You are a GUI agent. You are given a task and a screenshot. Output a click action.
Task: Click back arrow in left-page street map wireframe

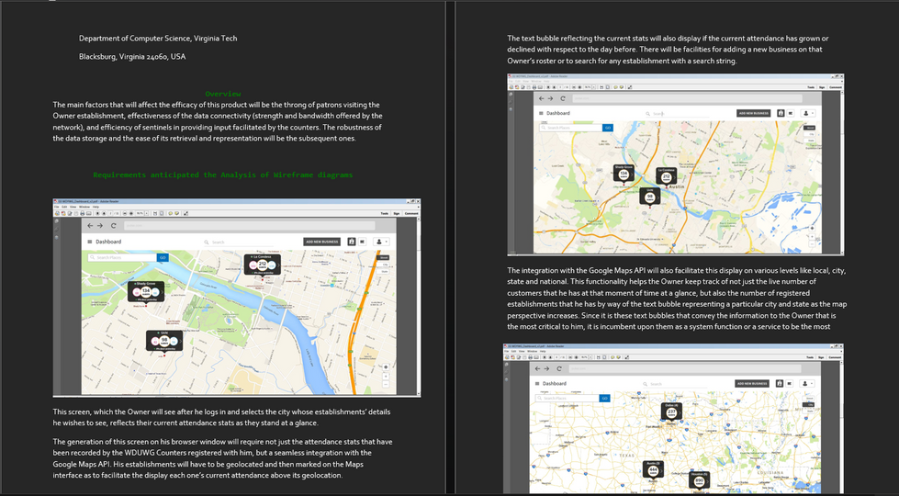point(90,225)
